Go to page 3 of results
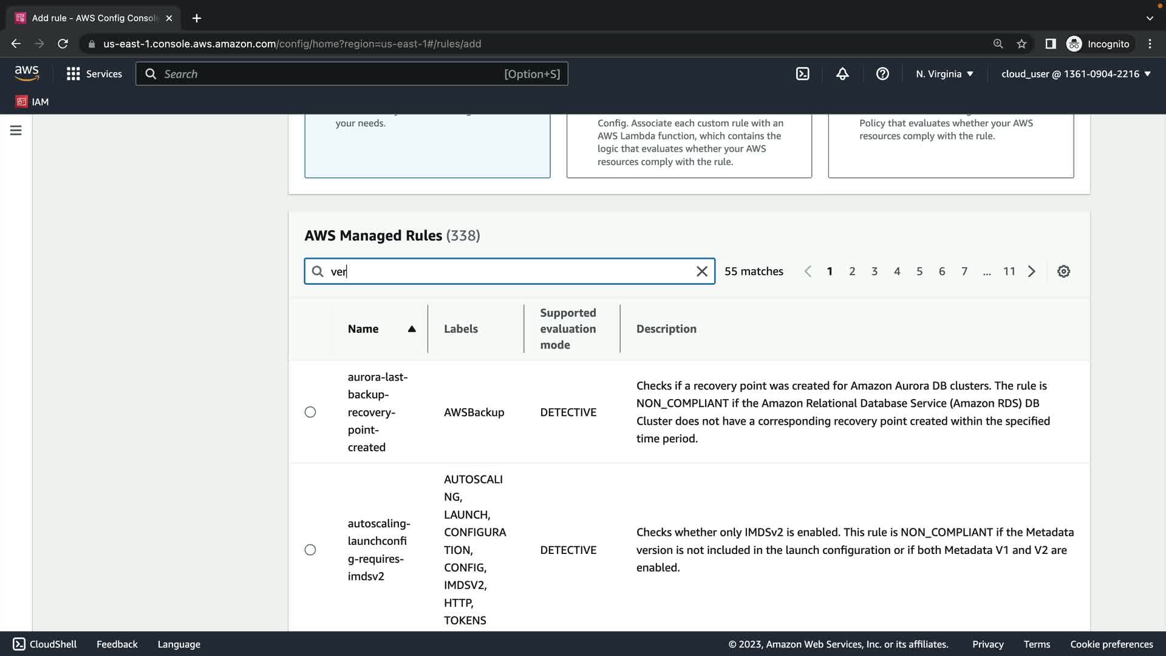 tap(874, 272)
